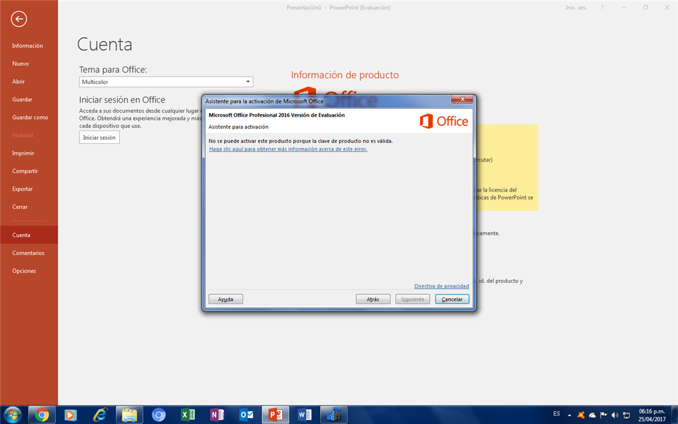Open the Información menu item

pos(28,46)
